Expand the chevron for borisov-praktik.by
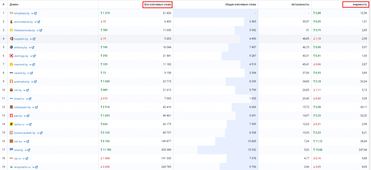 pos(38,133)
